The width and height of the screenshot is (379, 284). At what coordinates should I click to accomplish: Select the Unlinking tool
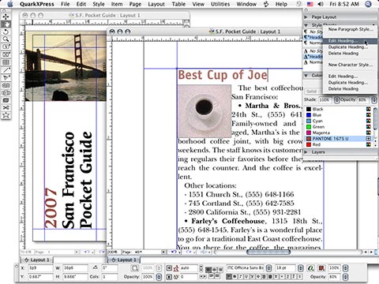pos(6,93)
